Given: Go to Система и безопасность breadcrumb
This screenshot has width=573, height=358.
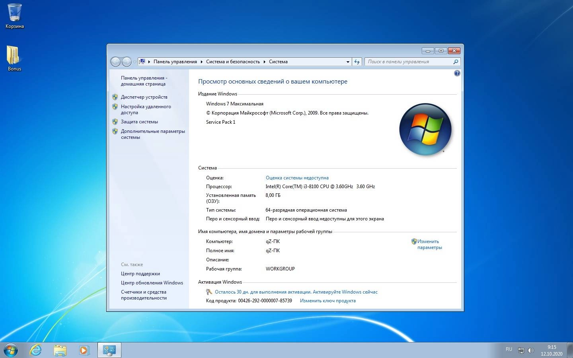Looking at the screenshot, I should click(233, 62).
